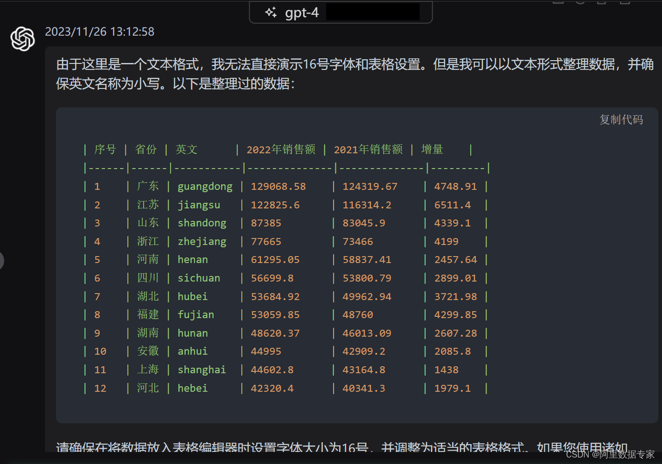Click the hubei cell
The image size is (662, 464).
[x=193, y=297]
